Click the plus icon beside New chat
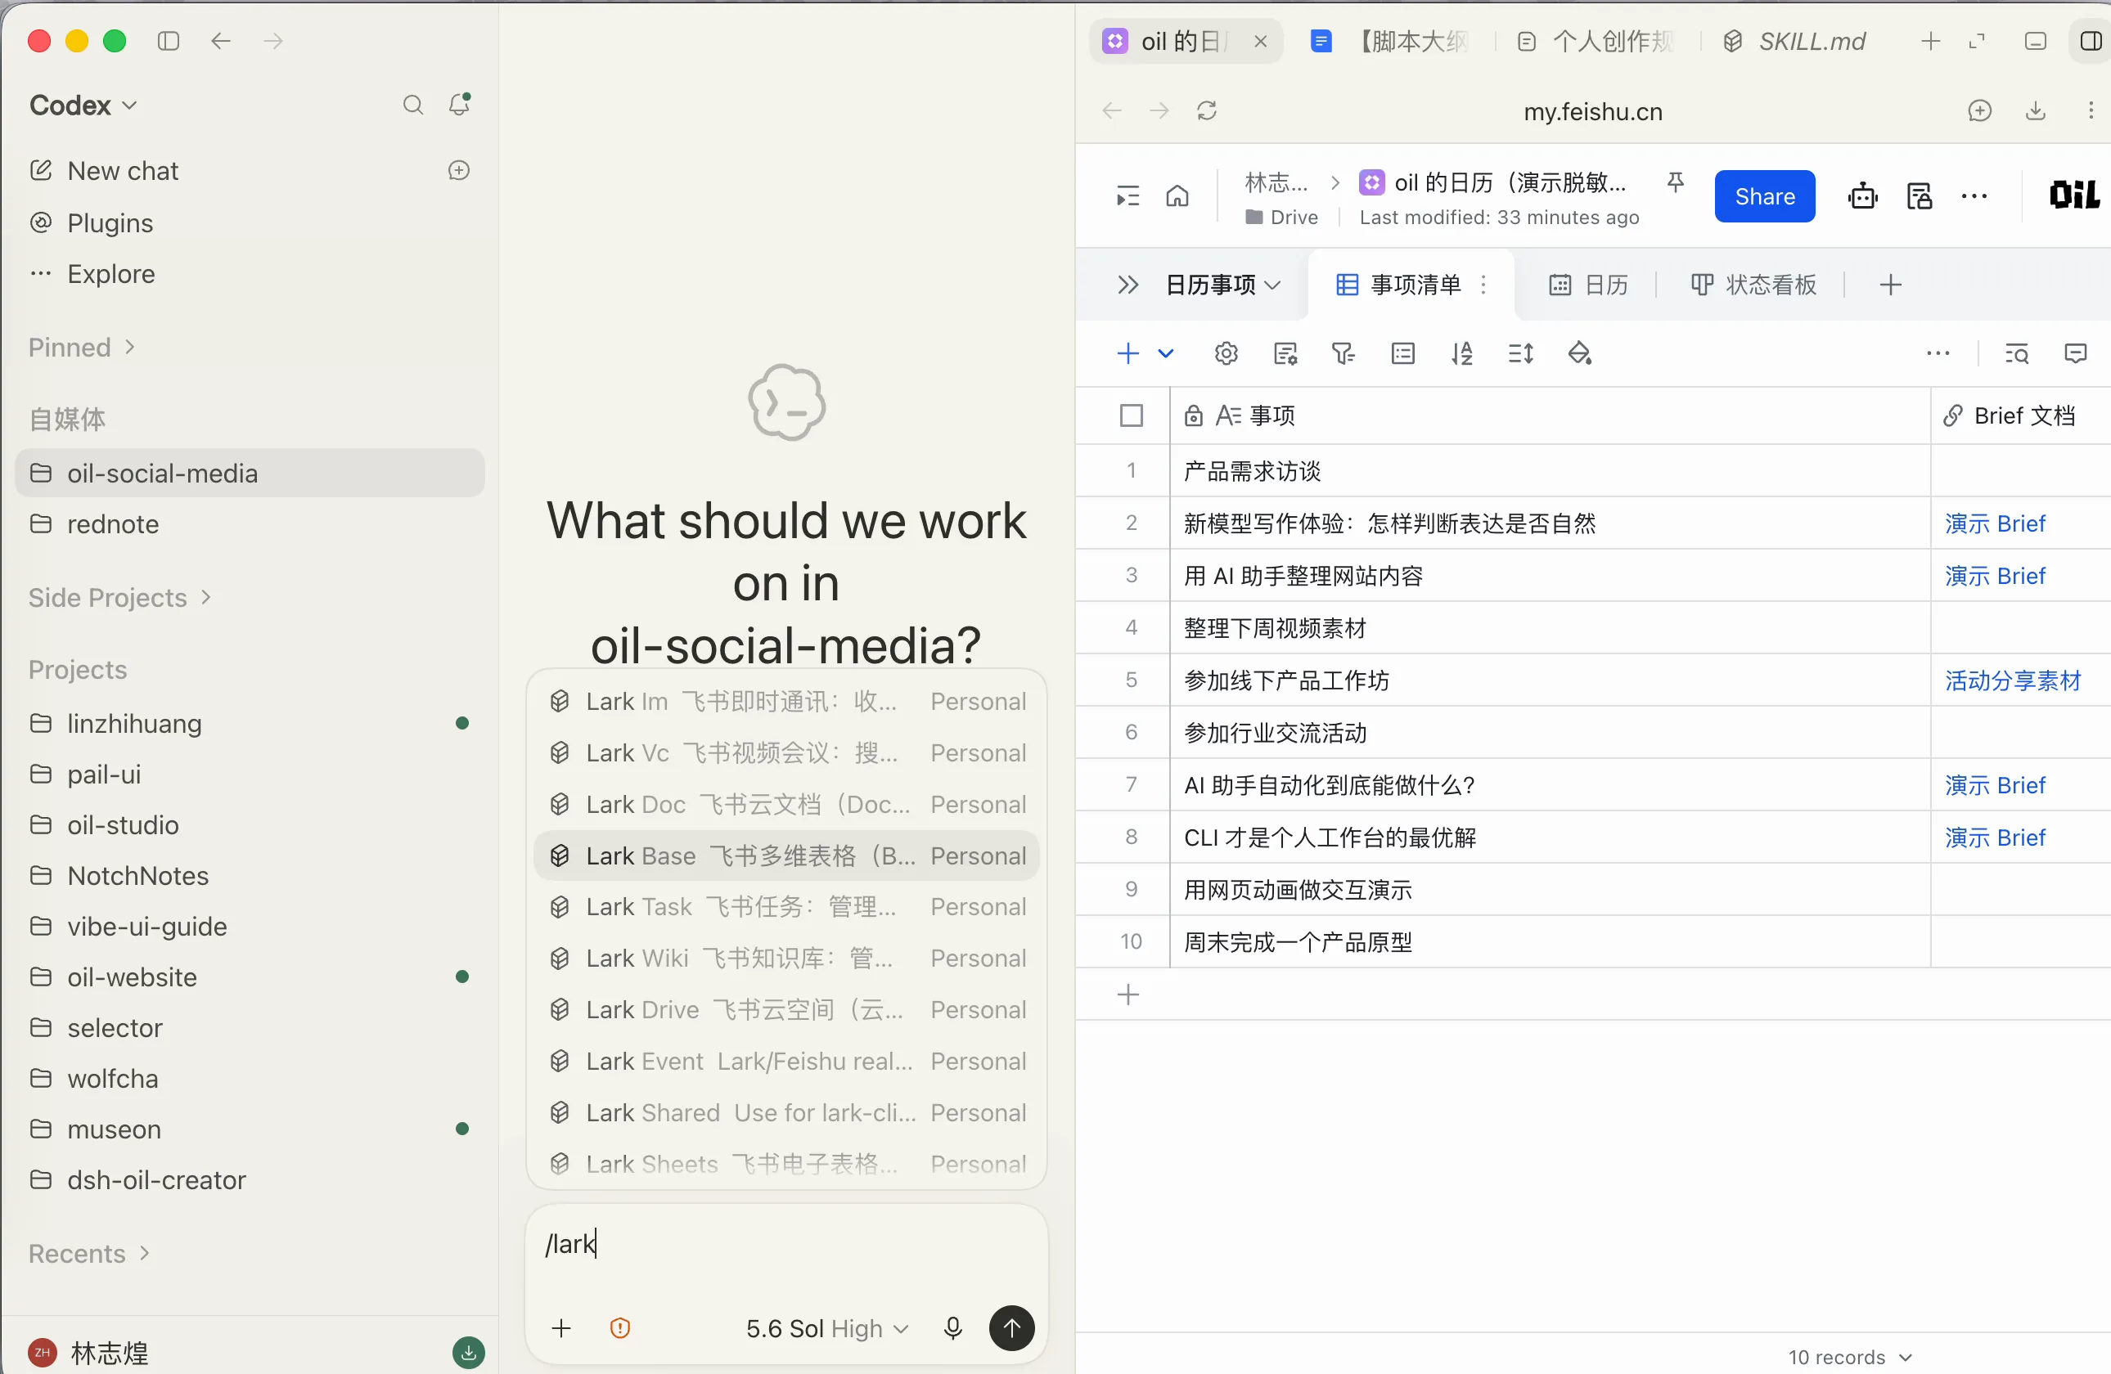 click(x=458, y=170)
